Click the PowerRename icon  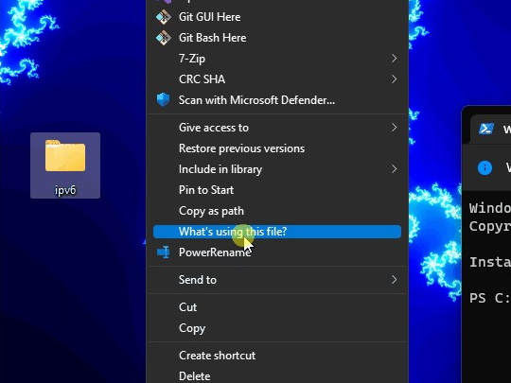coord(164,252)
